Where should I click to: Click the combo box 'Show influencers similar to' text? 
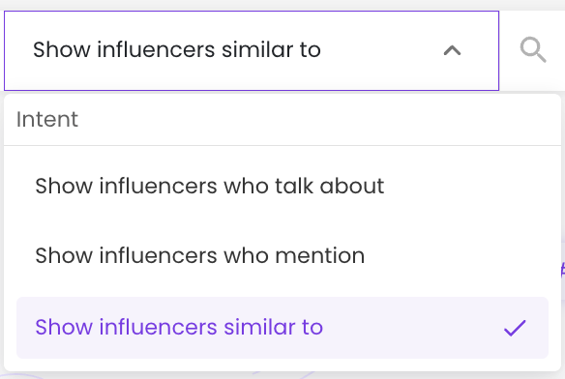tap(176, 49)
